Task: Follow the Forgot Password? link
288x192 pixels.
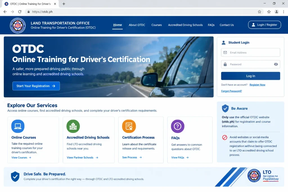Action: coord(231,91)
